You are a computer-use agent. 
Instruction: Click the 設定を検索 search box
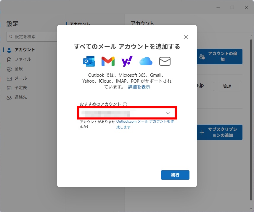point(33,37)
